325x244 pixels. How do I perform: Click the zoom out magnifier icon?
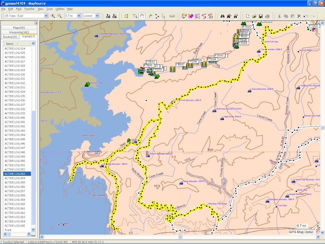coord(59,16)
